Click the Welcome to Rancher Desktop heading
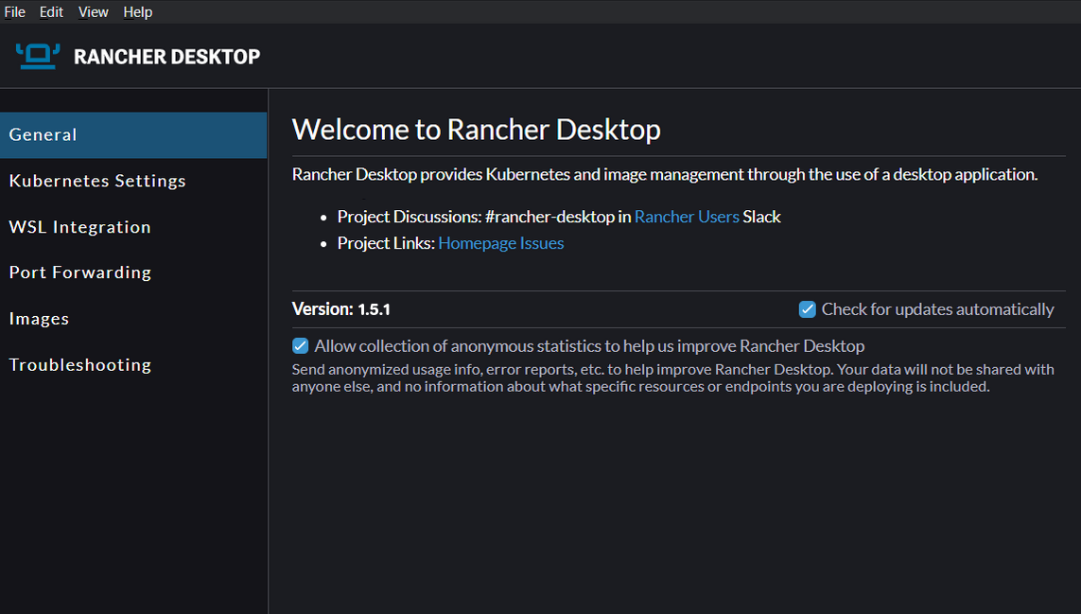This screenshot has width=1081, height=614. coord(477,129)
